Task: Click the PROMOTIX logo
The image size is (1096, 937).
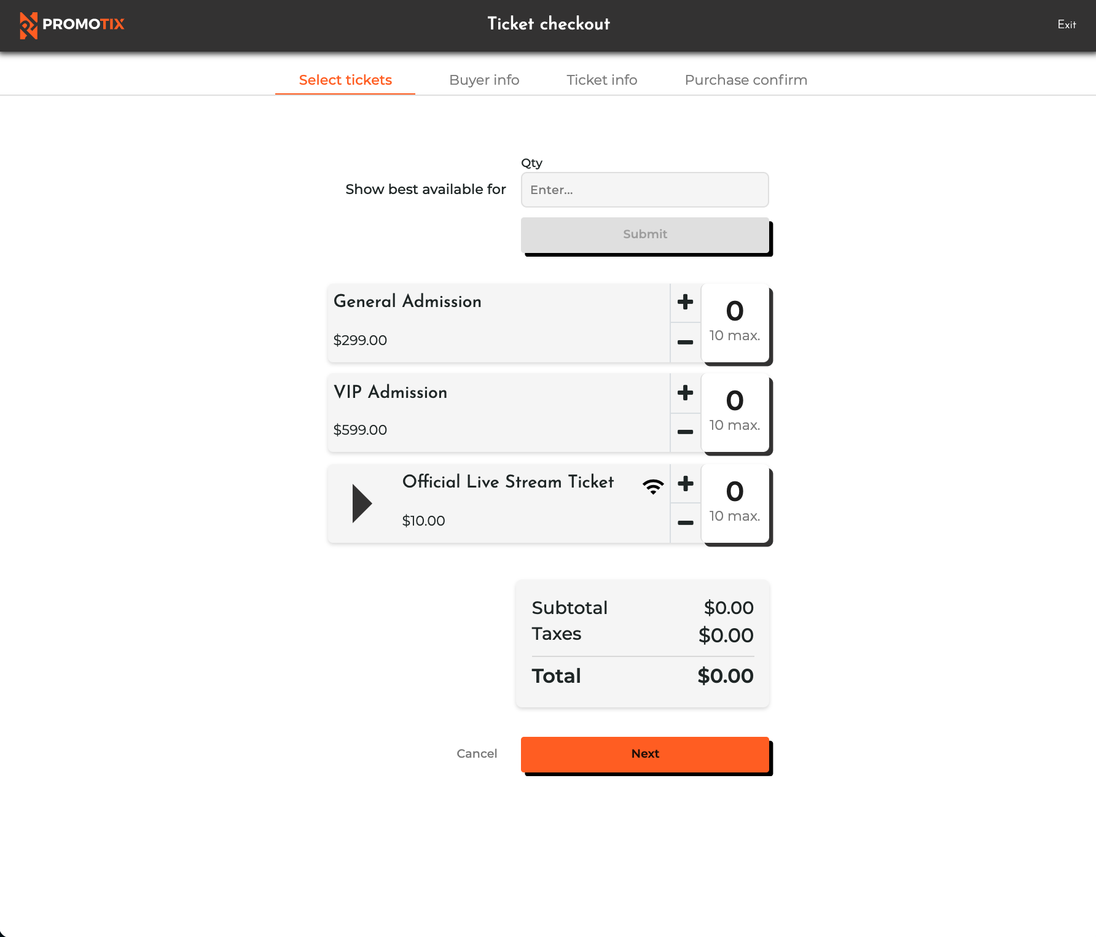Action: pyautogui.click(x=71, y=25)
